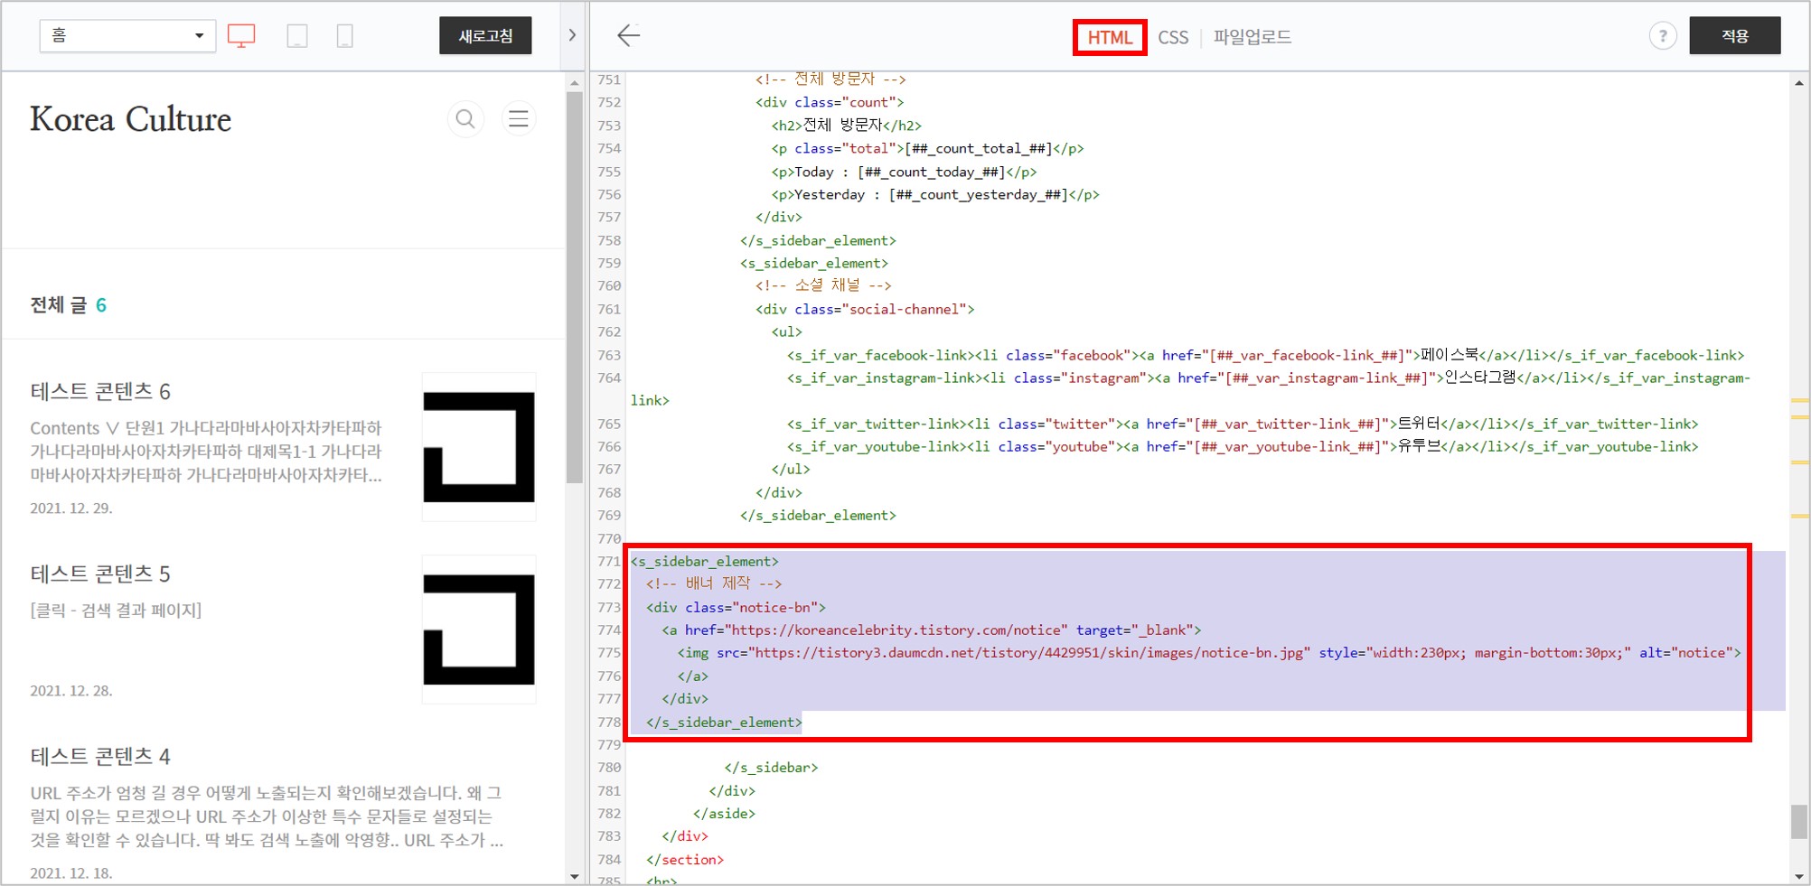This screenshot has height=886, width=1811.
Task: Open search magnifier icon in blog preview
Action: pyautogui.click(x=465, y=119)
